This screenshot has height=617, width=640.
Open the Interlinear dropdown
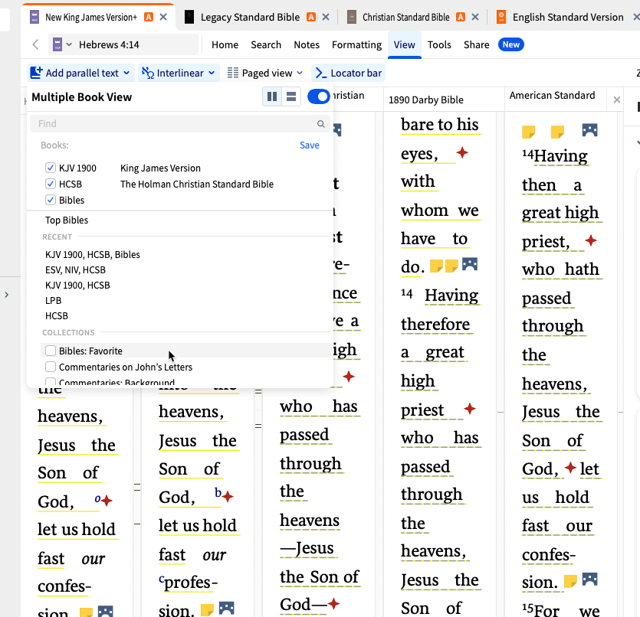179,73
